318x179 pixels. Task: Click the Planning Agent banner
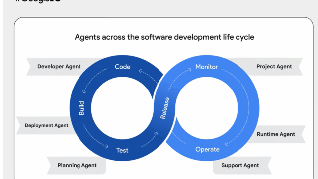[x=77, y=165]
